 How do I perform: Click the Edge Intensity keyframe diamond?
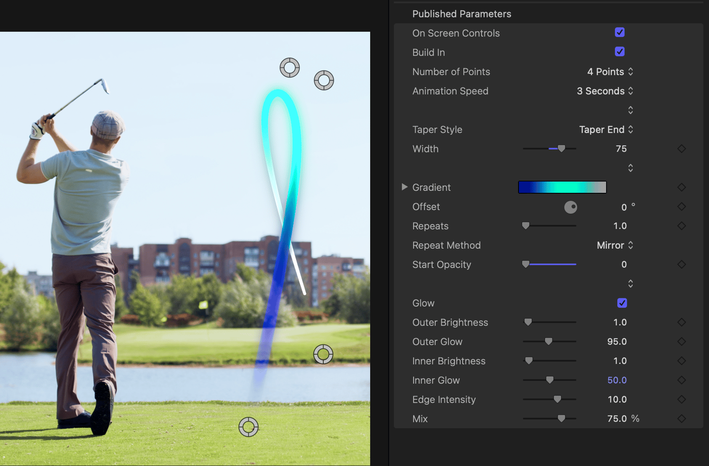(682, 399)
